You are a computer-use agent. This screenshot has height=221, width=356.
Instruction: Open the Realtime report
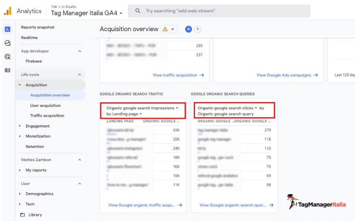(29, 38)
